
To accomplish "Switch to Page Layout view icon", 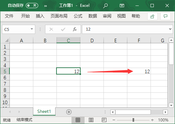I will (x=91, y=120).
